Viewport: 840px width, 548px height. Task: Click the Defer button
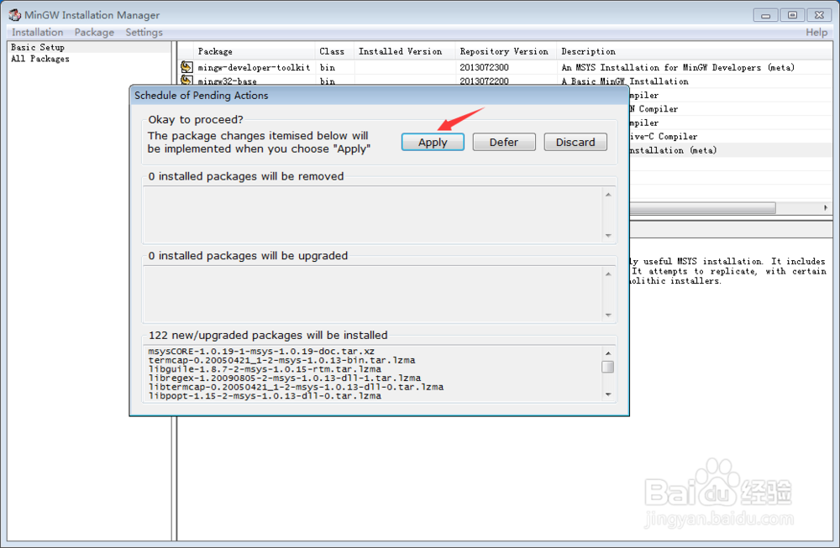tap(503, 143)
